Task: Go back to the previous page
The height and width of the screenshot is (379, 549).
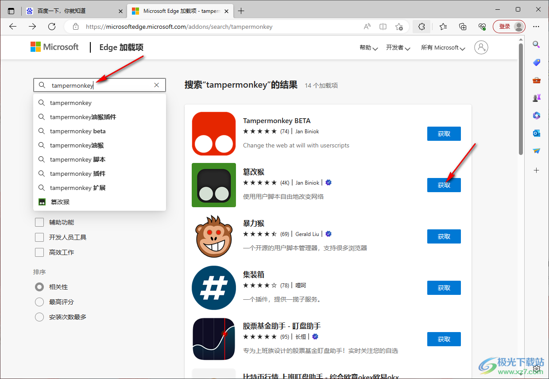Action: (x=13, y=27)
